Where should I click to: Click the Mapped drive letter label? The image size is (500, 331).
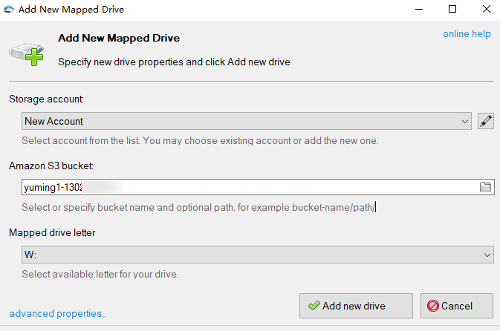pyautogui.click(x=52, y=232)
